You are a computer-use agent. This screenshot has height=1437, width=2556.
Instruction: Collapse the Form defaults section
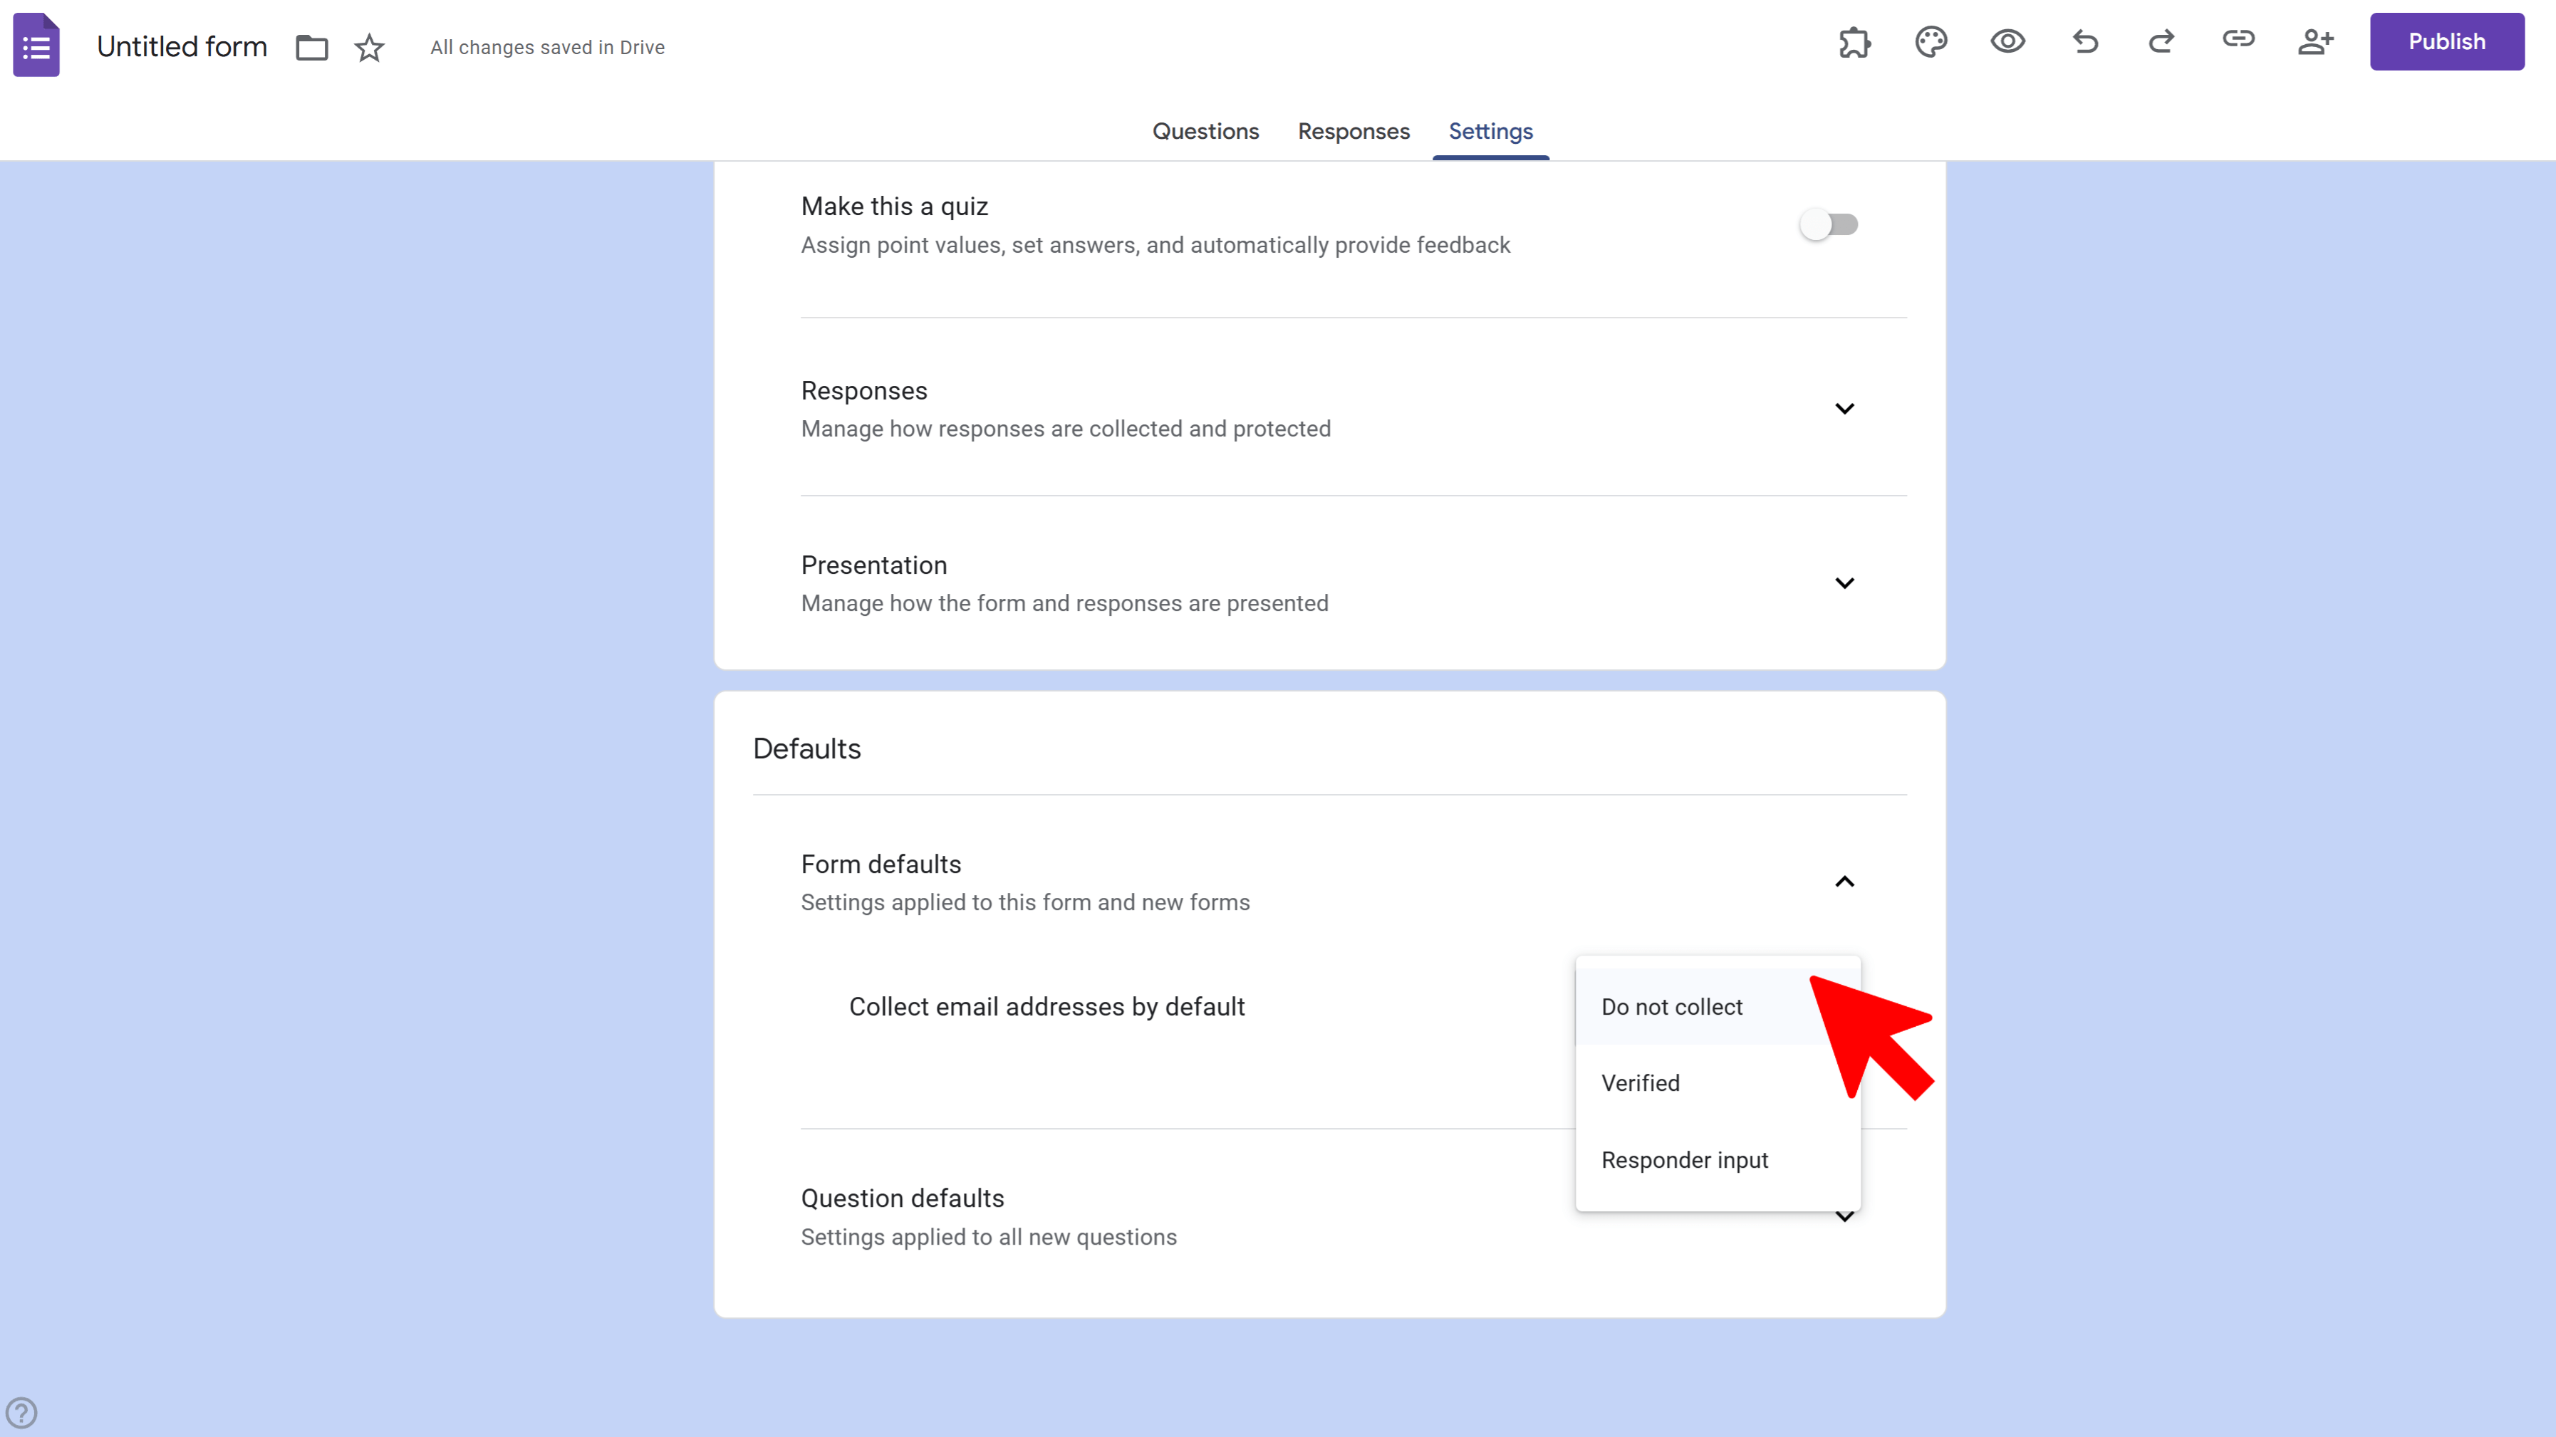point(1844,881)
